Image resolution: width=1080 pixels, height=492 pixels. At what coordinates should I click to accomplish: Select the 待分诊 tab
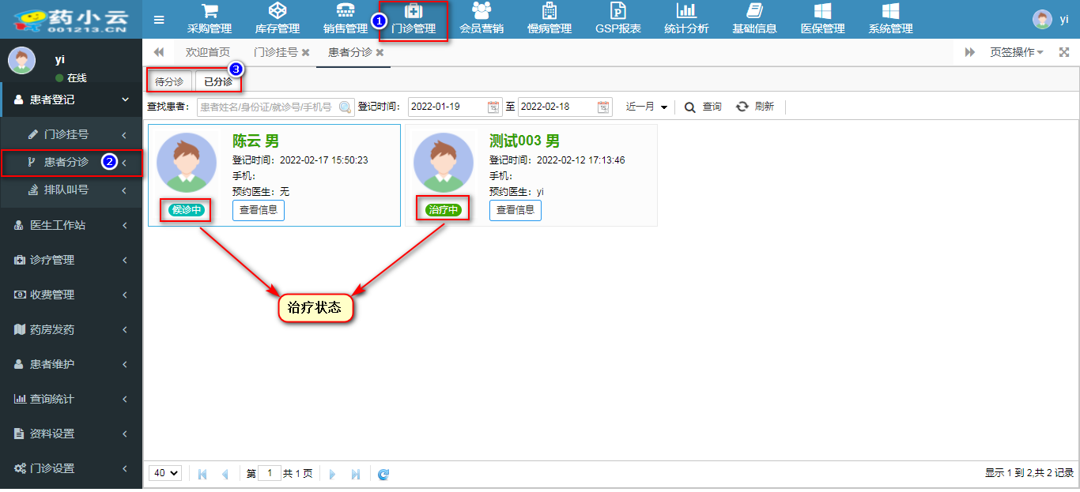(x=169, y=81)
